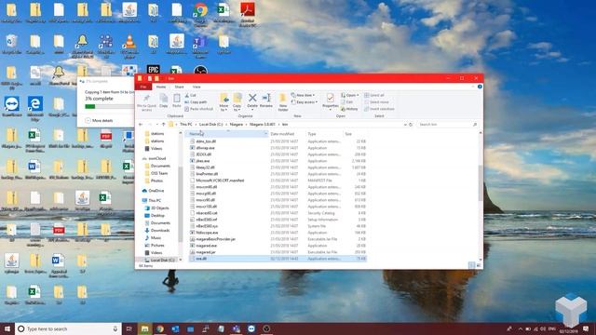
Task: Sort by the Type column header
Action: click(x=323, y=134)
